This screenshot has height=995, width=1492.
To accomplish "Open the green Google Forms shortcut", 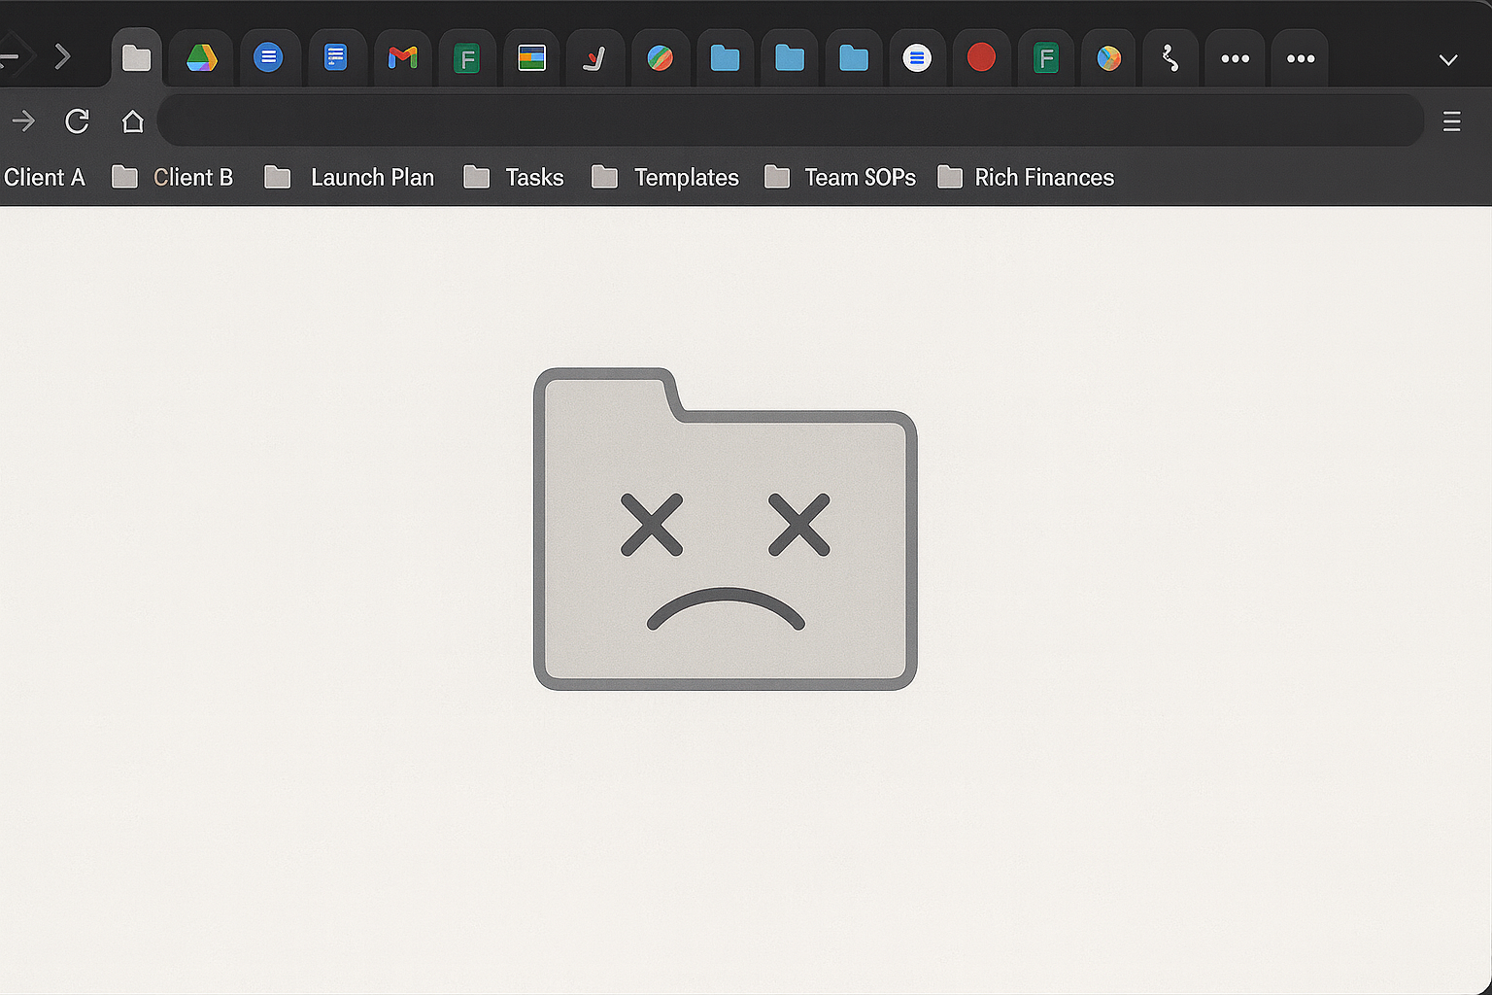I will (x=467, y=57).
